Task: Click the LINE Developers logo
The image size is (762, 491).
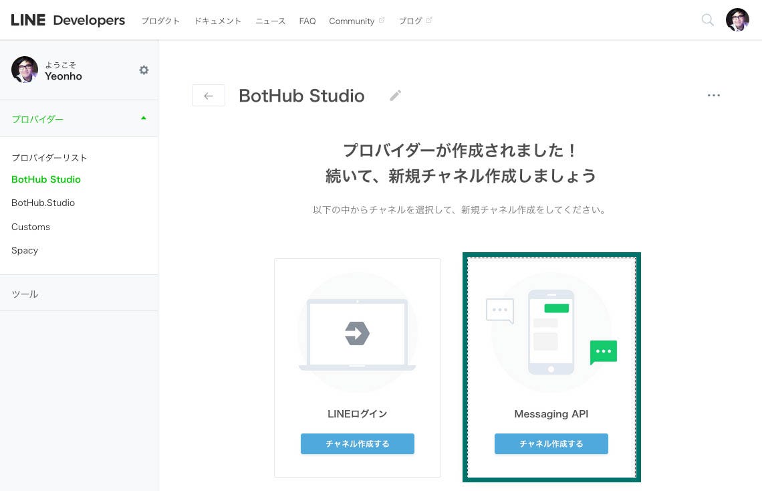Action: pyautogui.click(x=69, y=20)
